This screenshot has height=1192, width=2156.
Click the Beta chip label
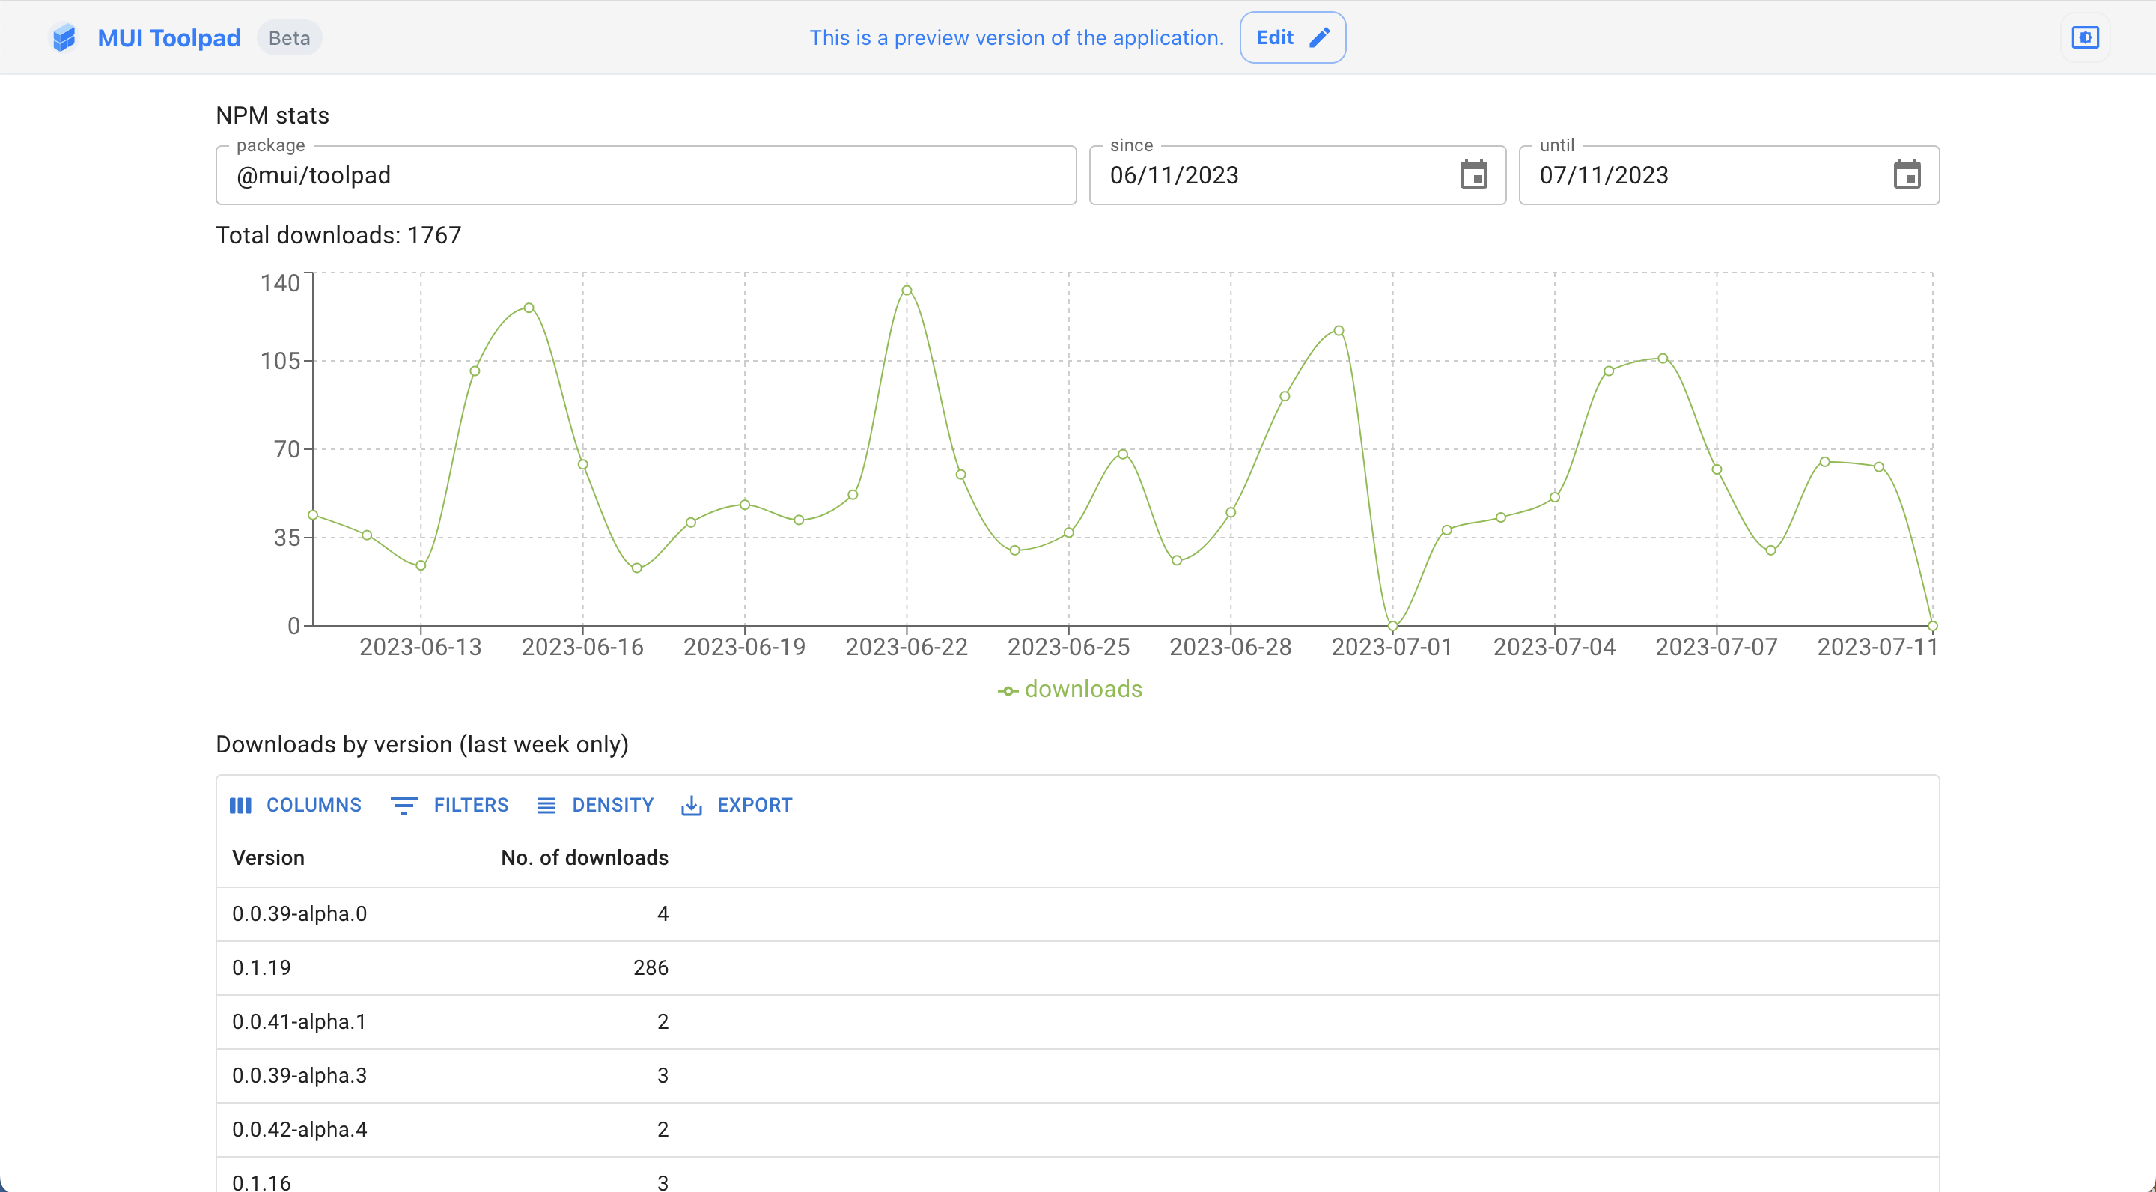pos(289,37)
